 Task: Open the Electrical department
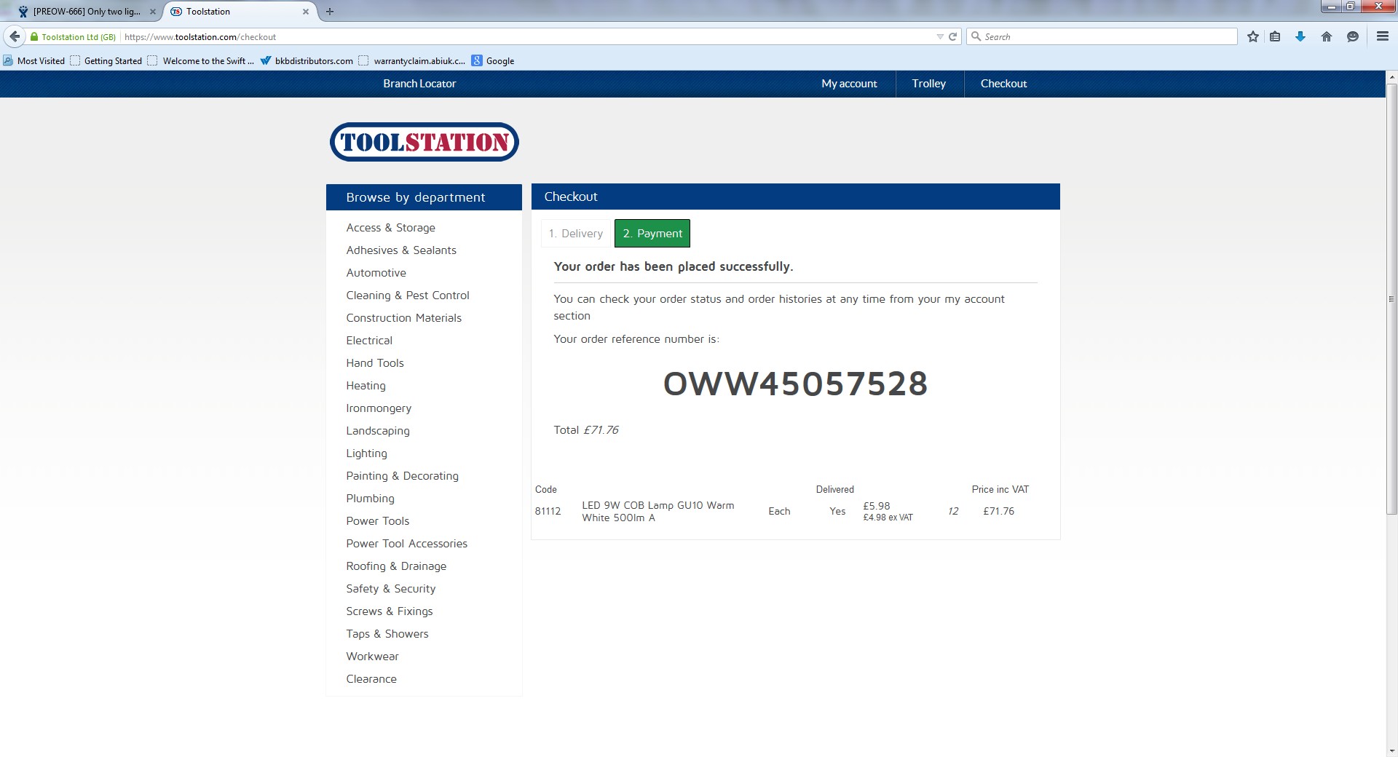pyautogui.click(x=369, y=341)
